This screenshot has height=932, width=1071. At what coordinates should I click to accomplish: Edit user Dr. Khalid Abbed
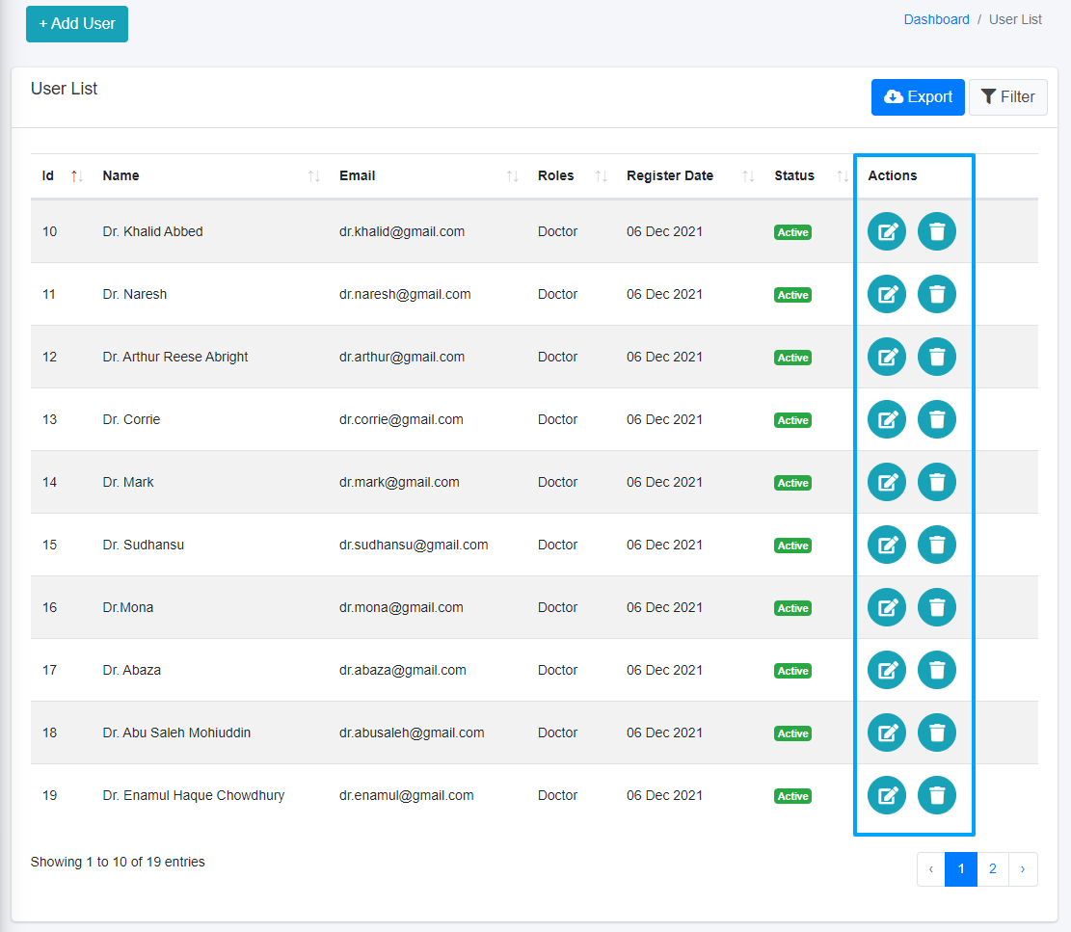[887, 231]
